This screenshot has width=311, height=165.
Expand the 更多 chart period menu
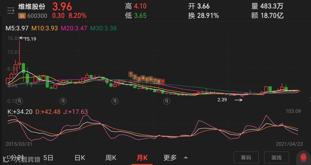pos(176,158)
